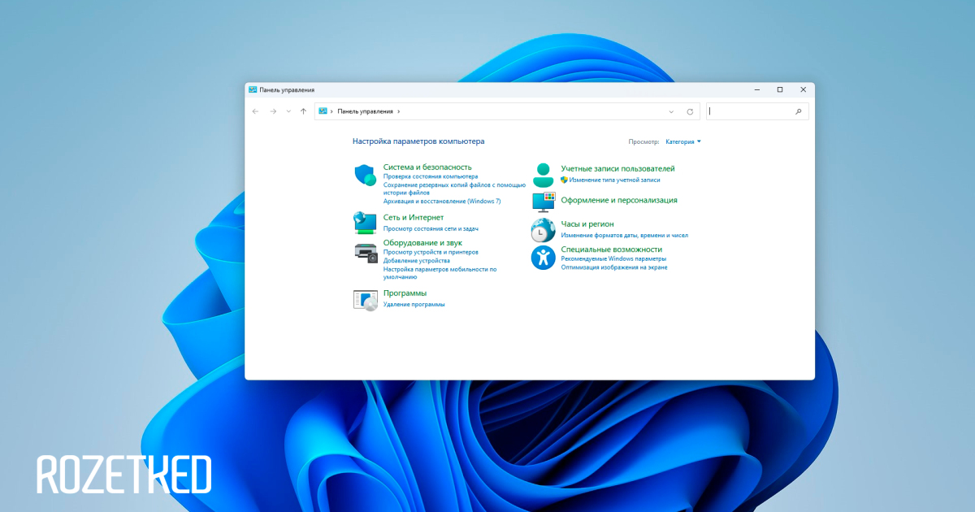Click the Сеть и Интернет globe icon
Image resolution: width=975 pixels, height=512 pixels.
365,222
